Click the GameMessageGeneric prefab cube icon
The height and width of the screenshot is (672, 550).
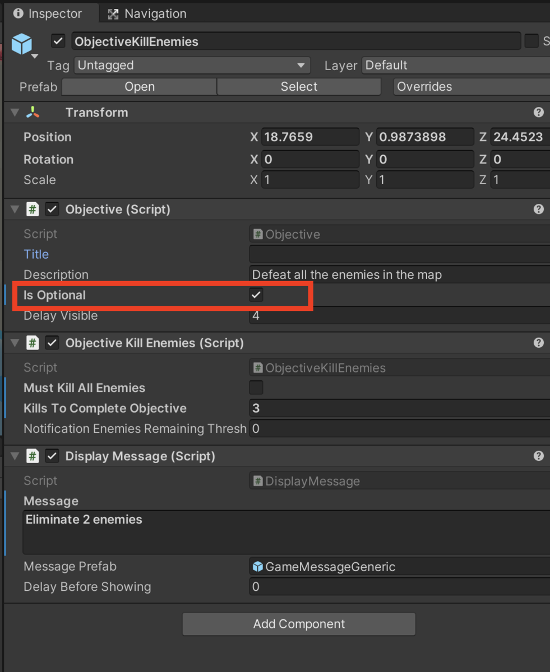tap(258, 567)
